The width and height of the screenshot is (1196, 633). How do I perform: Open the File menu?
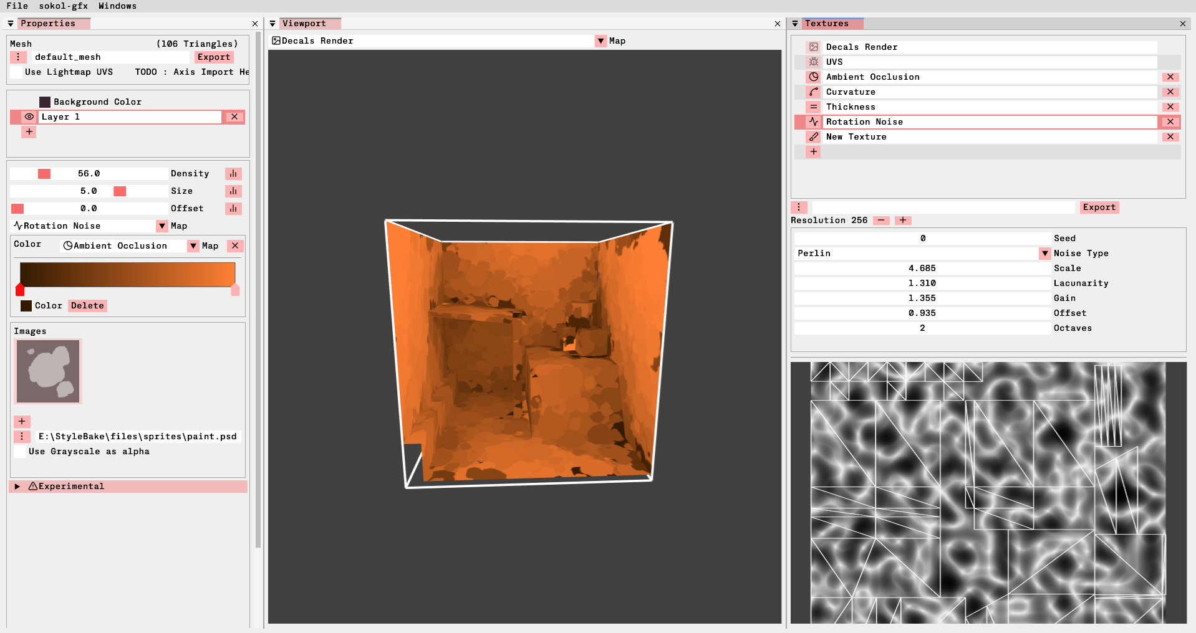17,6
